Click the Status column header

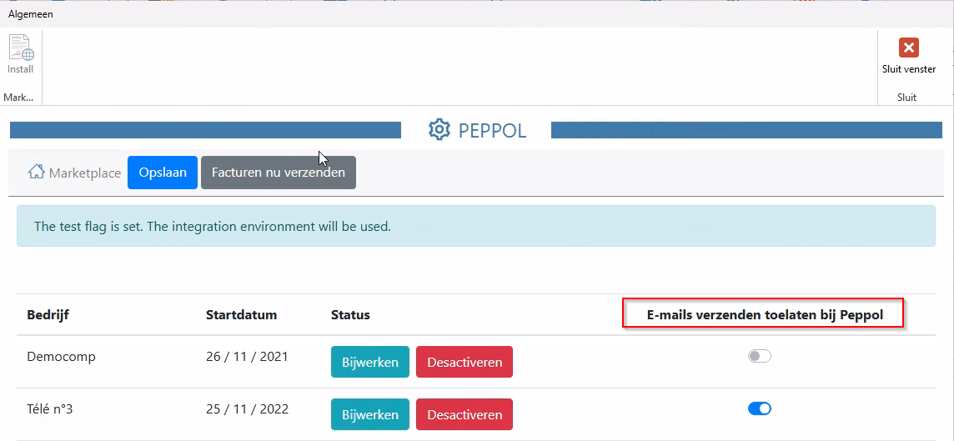click(x=350, y=315)
